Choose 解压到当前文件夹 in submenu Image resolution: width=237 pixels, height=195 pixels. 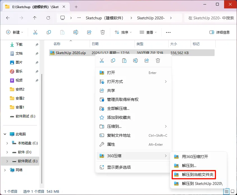[198, 175]
